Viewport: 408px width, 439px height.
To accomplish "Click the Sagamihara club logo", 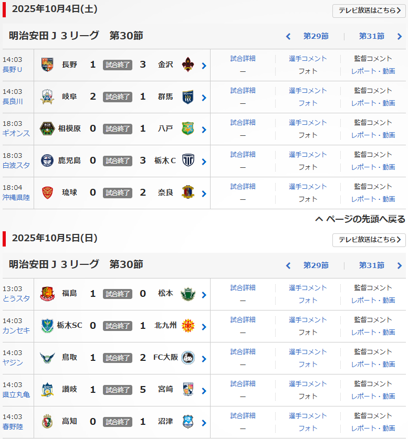I will click(x=47, y=129).
